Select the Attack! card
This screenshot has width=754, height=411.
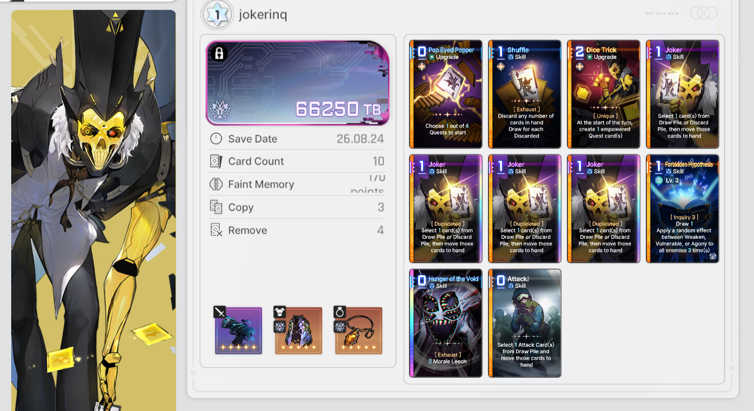pos(525,323)
